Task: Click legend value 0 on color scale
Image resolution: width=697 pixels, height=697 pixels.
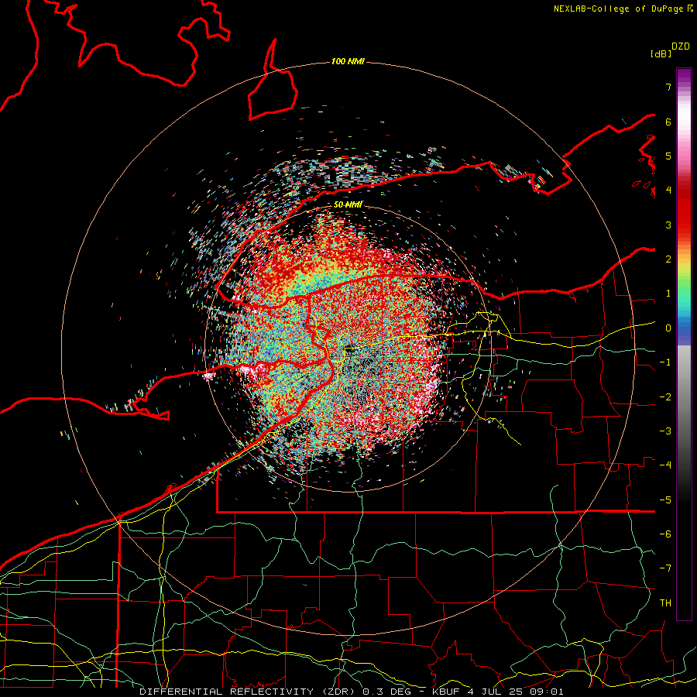Action: [668, 328]
